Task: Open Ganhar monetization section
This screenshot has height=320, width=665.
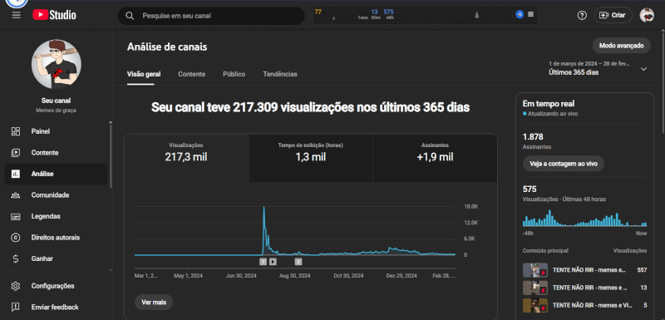Action: coord(56,258)
